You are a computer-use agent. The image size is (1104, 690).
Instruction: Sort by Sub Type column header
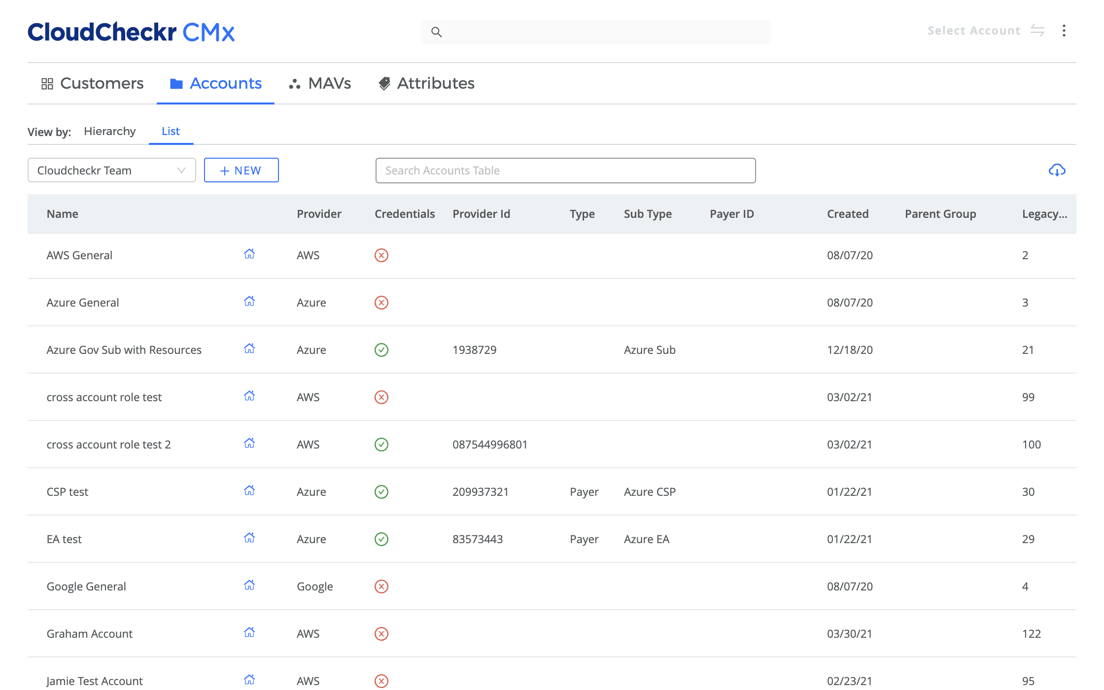(x=648, y=214)
